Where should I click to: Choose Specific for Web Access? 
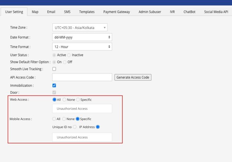tap(78, 100)
